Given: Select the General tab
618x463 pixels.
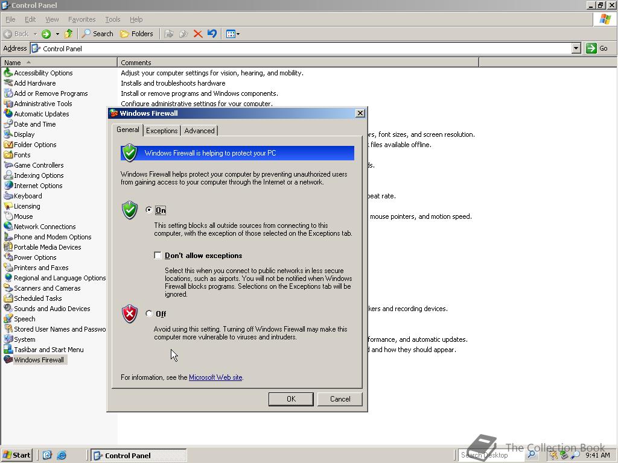Looking at the screenshot, I should pyautogui.click(x=128, y=130).
